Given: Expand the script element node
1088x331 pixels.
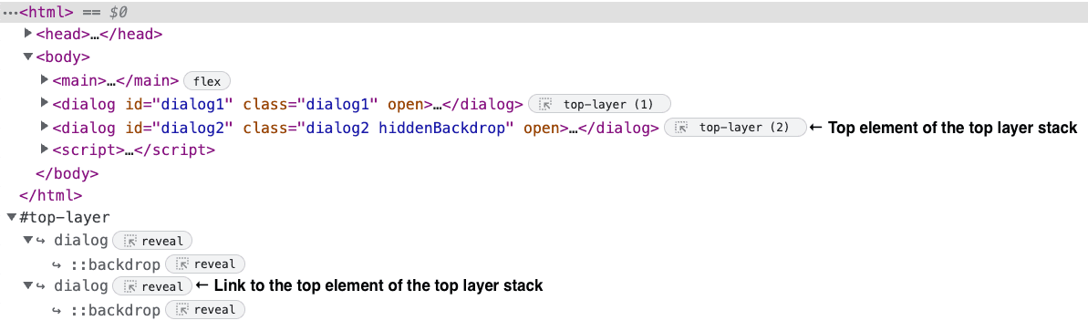Looking at the screenshot, I should 45,150.
